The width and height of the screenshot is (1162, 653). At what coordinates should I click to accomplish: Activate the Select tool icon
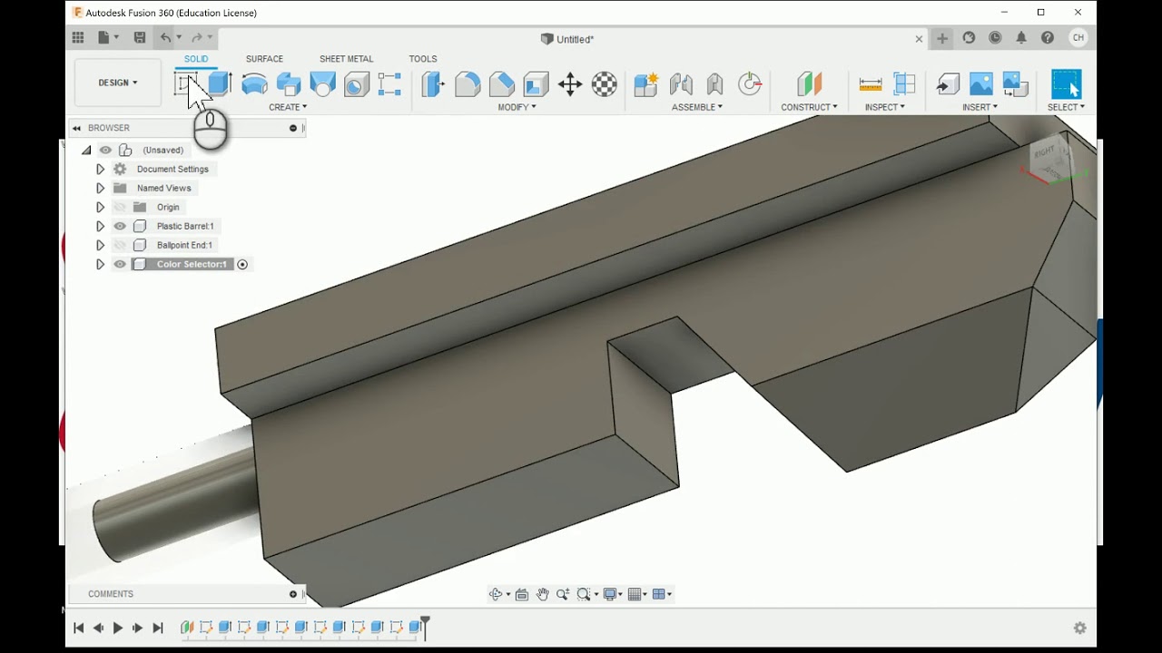(x=1067, y=84)
